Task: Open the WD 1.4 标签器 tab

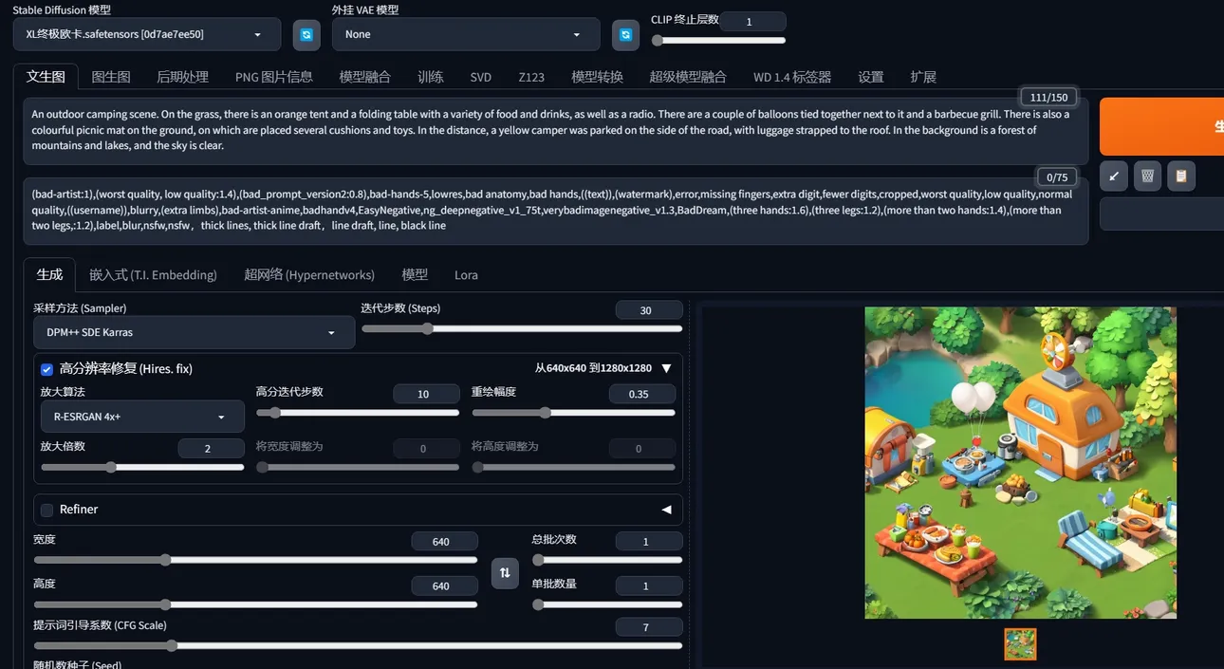Action: point(791,77)
